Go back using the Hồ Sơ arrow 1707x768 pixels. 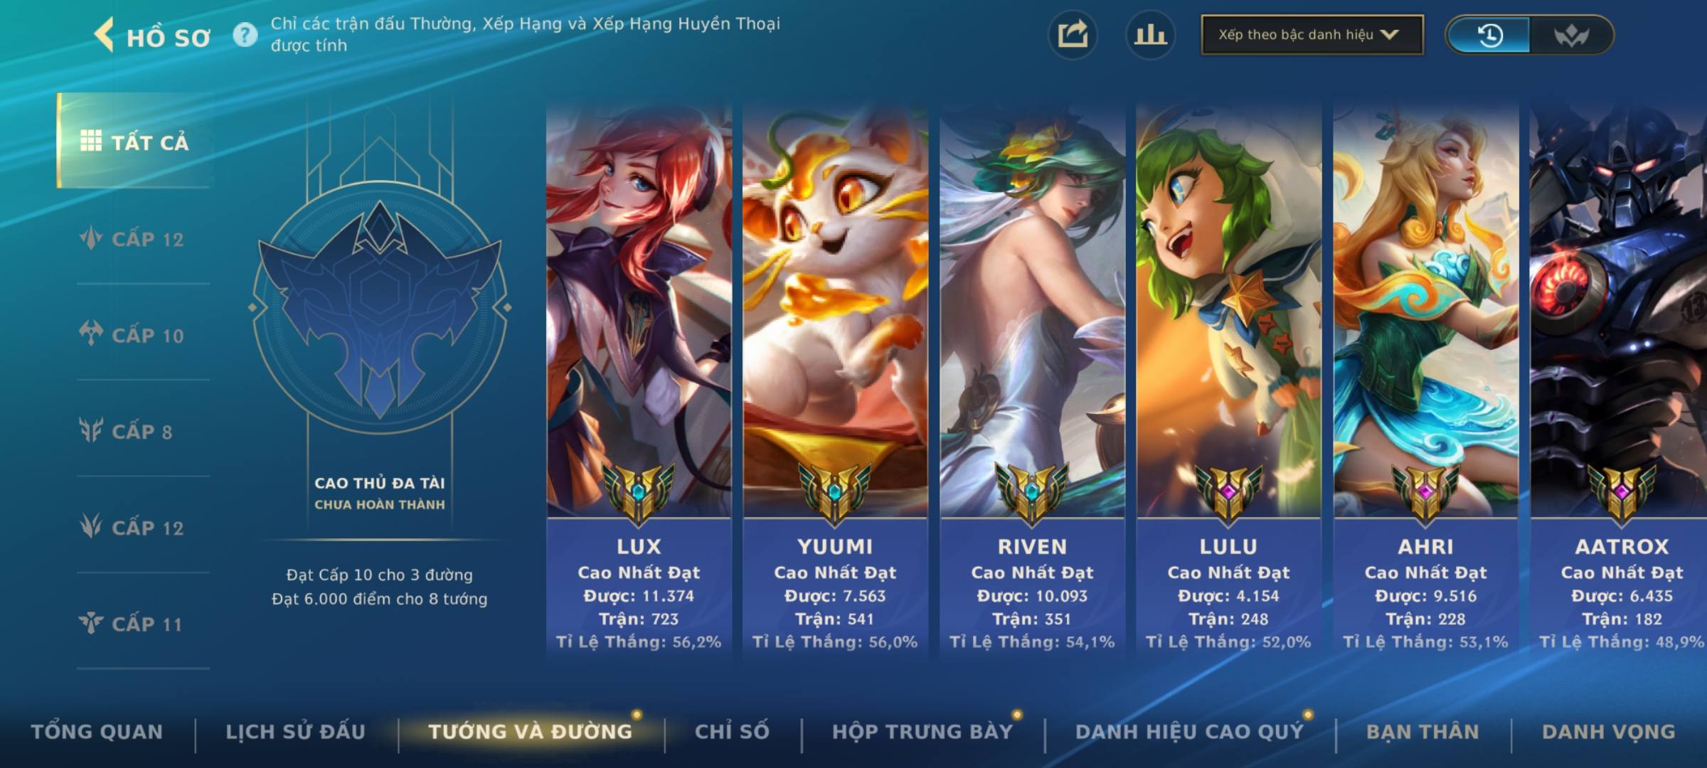[105, 36]
